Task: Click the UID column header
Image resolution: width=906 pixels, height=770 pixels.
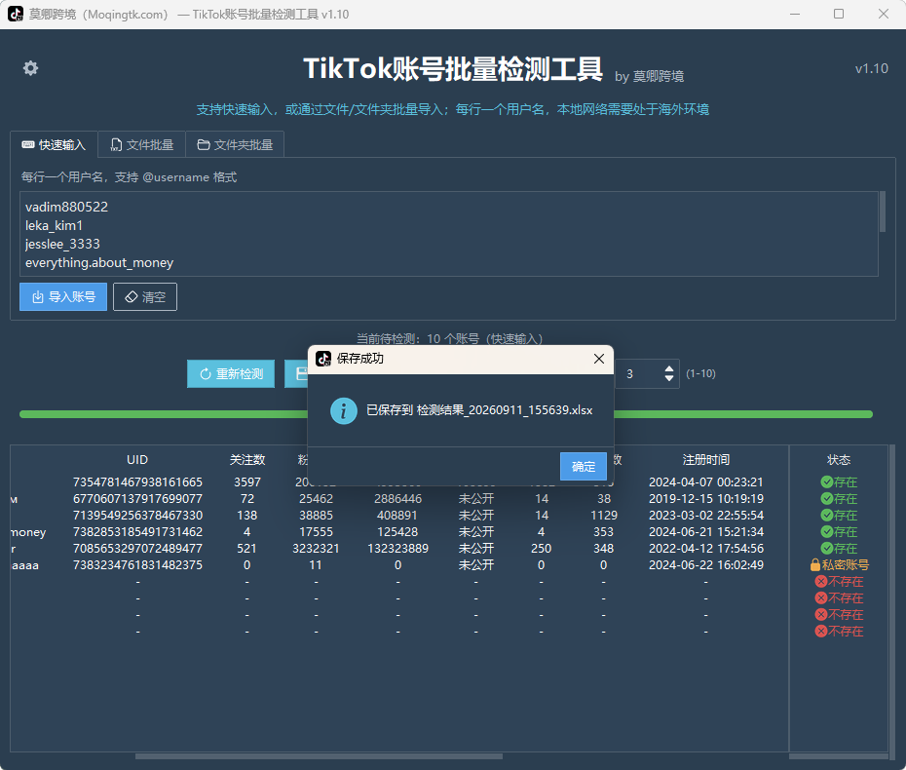Action: tap(137, 460)
